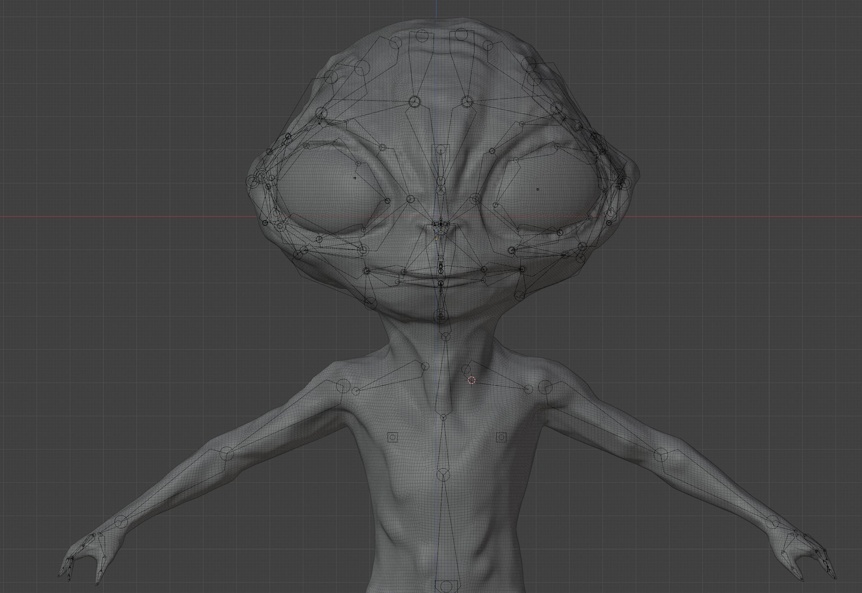Select cheek joint circle right of nose bridge
This screenshot has width=862, height=593.
pos(475,200)
